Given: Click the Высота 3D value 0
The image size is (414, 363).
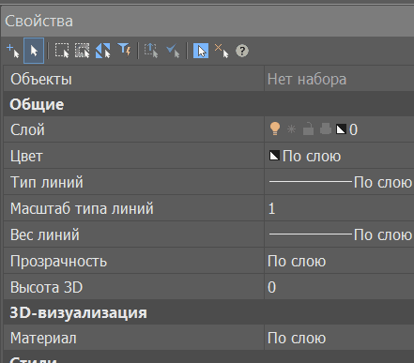Looking at the screenshot, I should pos(271,287).
